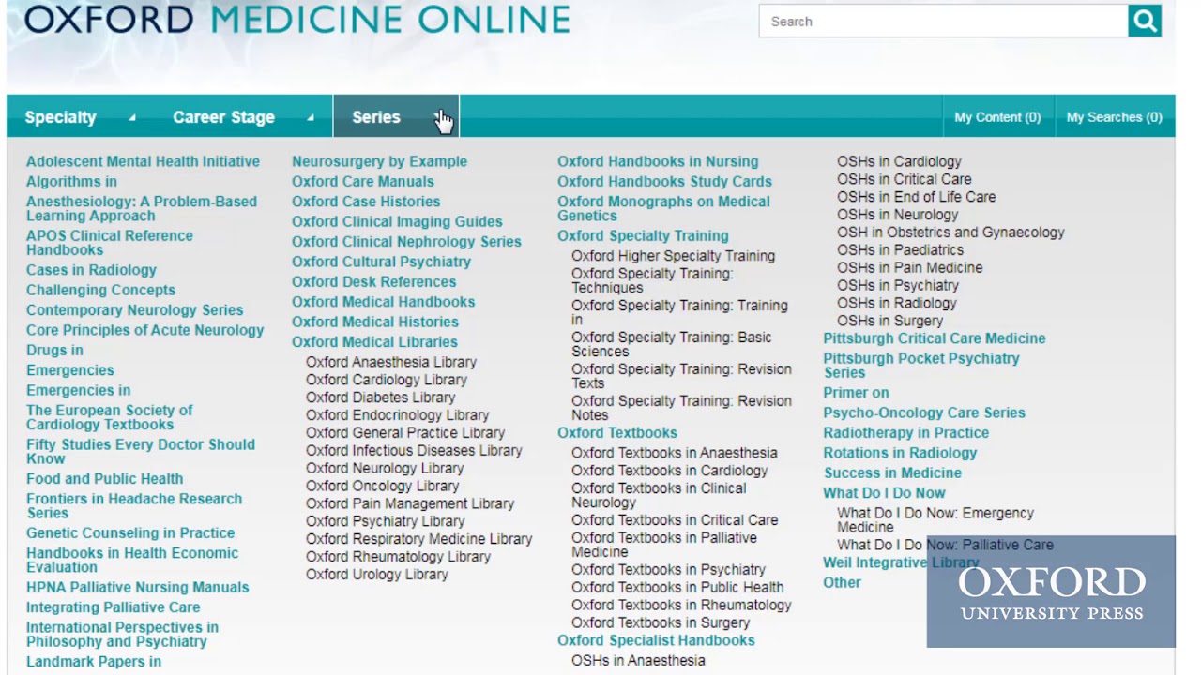Select Oxford Pain Management Library
The width and height of the screenshot is (1201, 675).
(x=410, y=503)
